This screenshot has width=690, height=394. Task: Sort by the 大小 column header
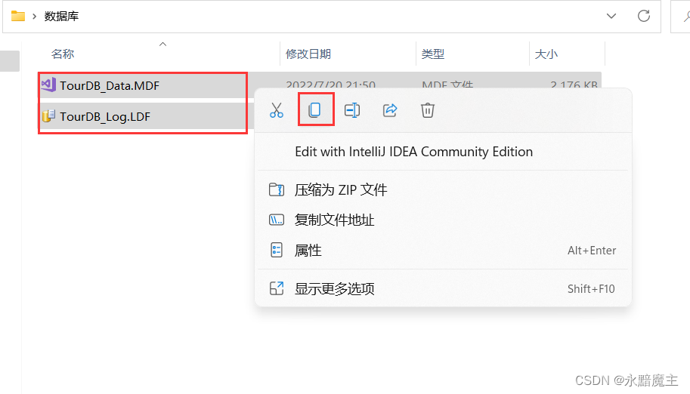tap(546, 54)
